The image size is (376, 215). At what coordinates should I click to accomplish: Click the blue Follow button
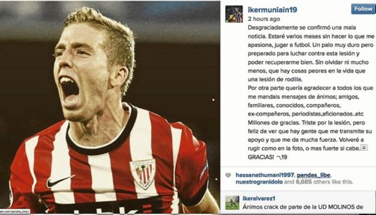point(363,9)
